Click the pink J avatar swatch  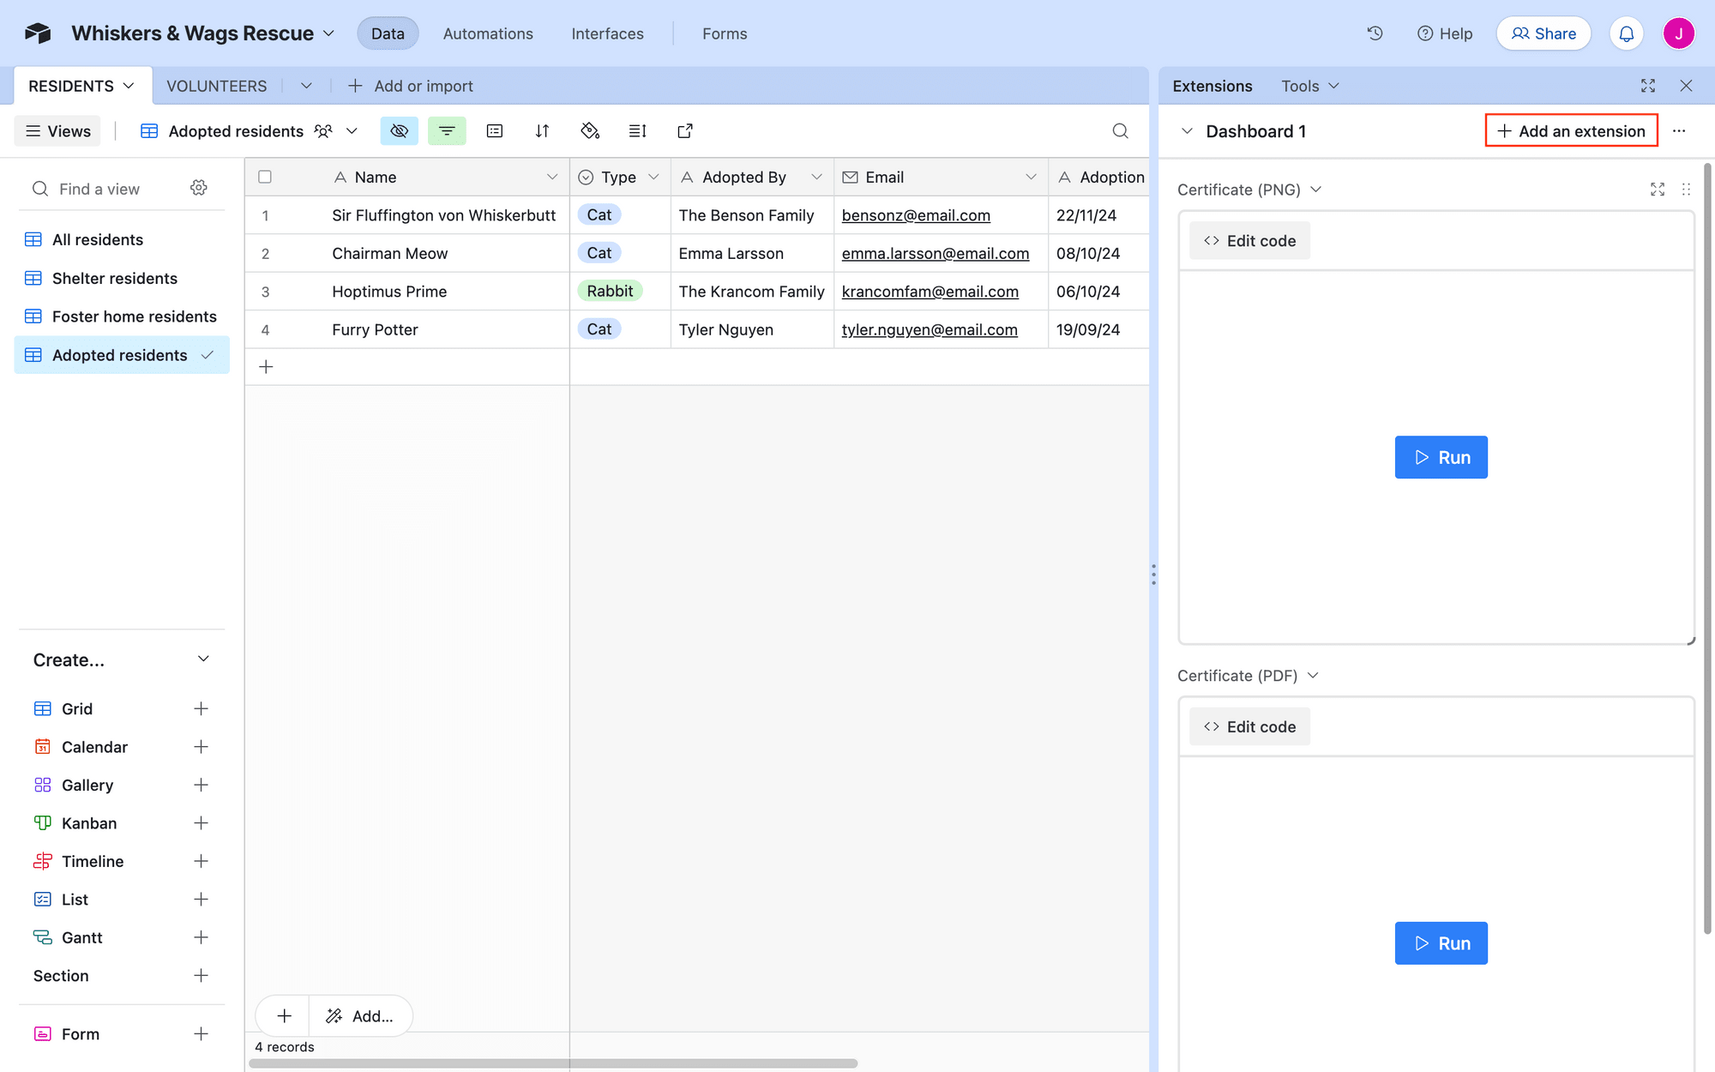coord(1678,33)
